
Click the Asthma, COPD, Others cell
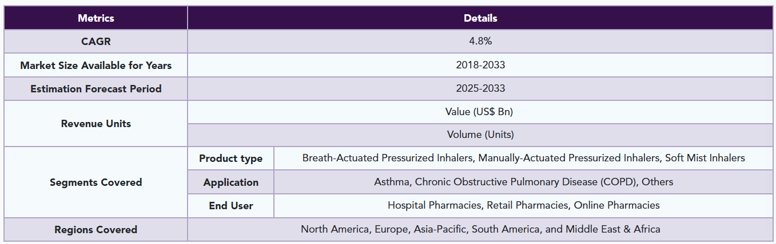[x=524, y=182]
